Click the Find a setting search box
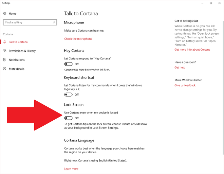Screen dimensions: 224x174 click(27, 22)
